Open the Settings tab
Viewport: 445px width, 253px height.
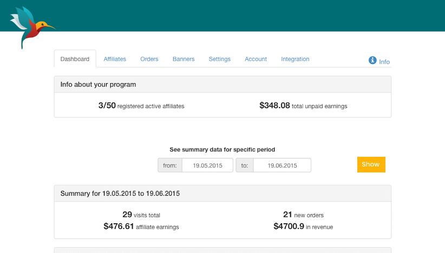pyautogui.click(x=219, y=59)
